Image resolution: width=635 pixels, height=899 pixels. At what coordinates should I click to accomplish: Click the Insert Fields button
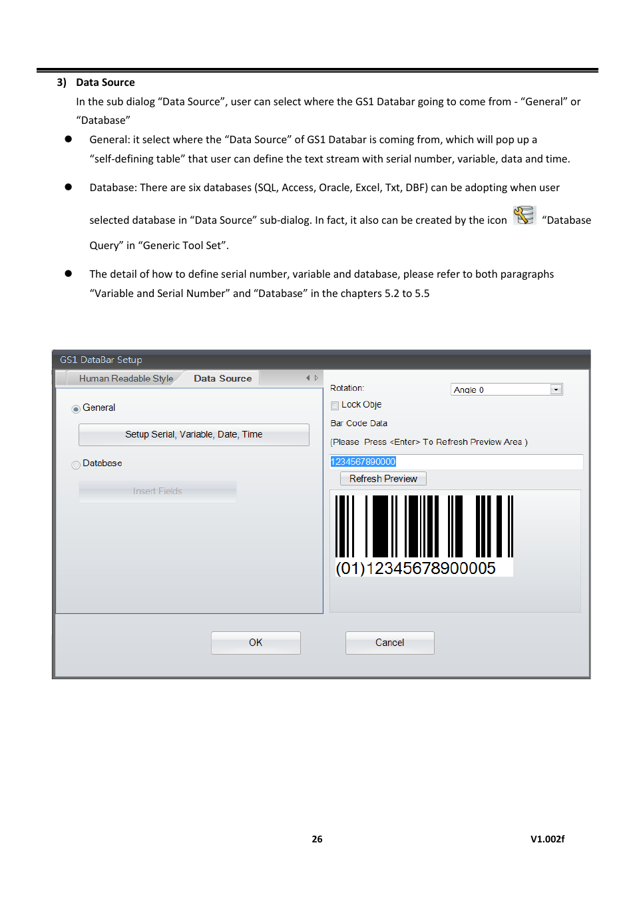[x=158, y=491]
